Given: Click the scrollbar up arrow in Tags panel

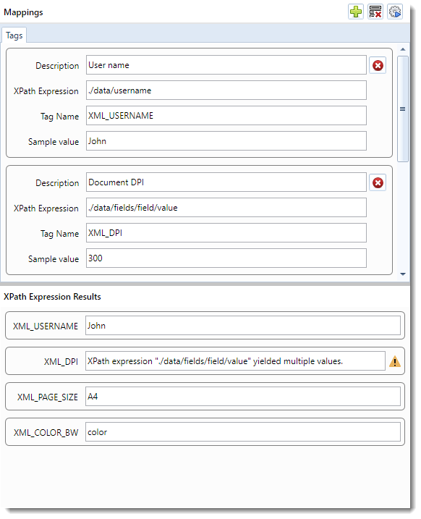Looking at the screenshot, I should tap(403, 49).
